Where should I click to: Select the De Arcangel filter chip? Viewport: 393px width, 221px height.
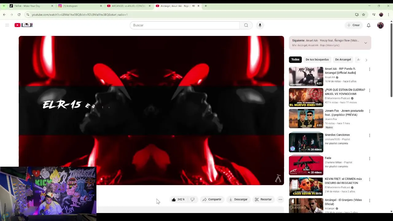(343, 60)
